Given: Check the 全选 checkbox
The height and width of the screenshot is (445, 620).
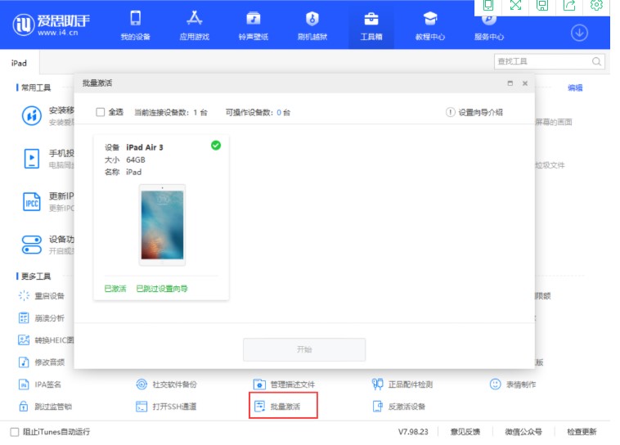Looking at the screenshot, I should [x=101, y=112].
